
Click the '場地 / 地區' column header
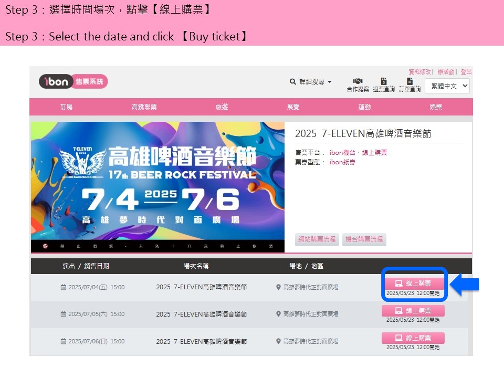pyautogui.click(x=306, y=266)
